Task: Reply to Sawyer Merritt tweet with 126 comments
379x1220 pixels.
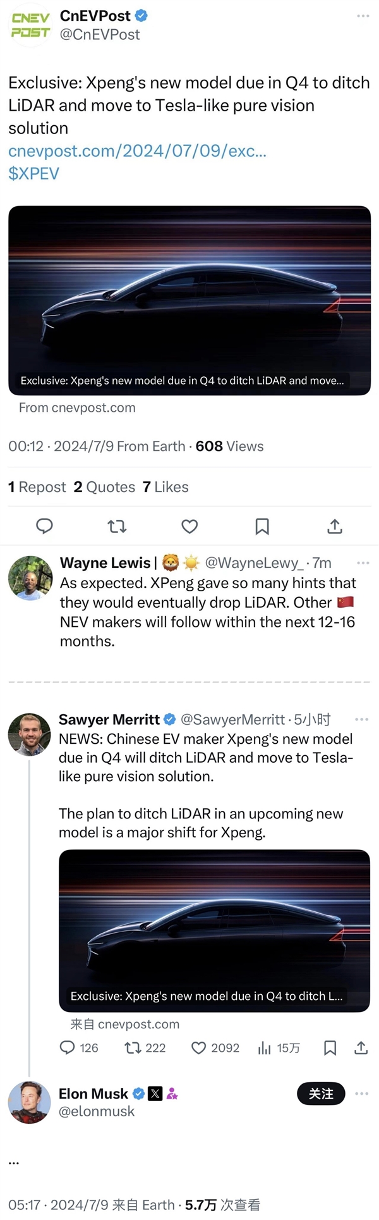Action: [68, 1048]
